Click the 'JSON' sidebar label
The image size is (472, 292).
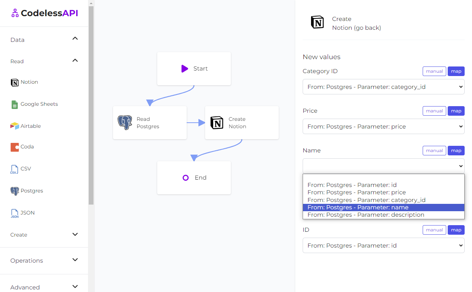pyautogui.click(x=28, y=213)
